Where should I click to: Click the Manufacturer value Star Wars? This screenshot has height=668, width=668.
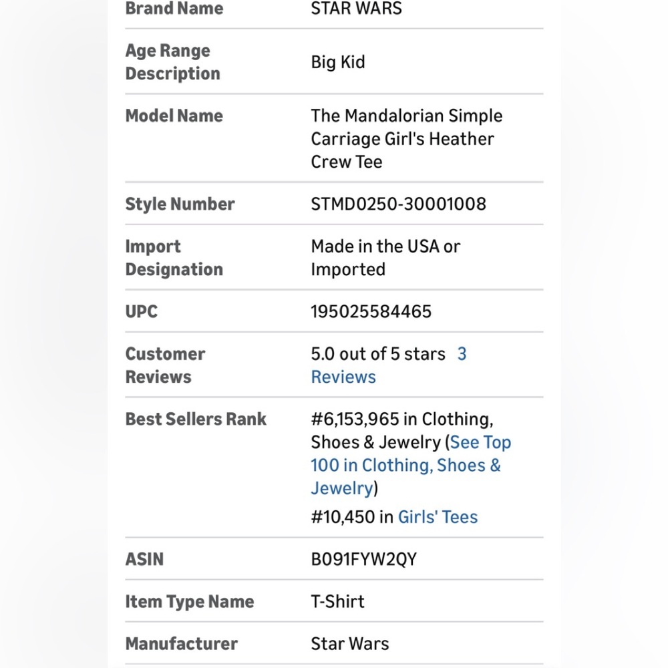(x=350, y=644)
